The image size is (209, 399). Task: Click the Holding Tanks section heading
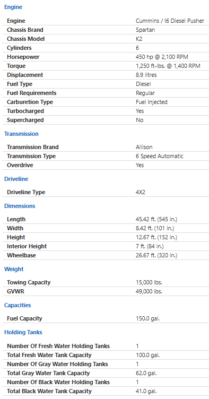click(x=23, y=332)
